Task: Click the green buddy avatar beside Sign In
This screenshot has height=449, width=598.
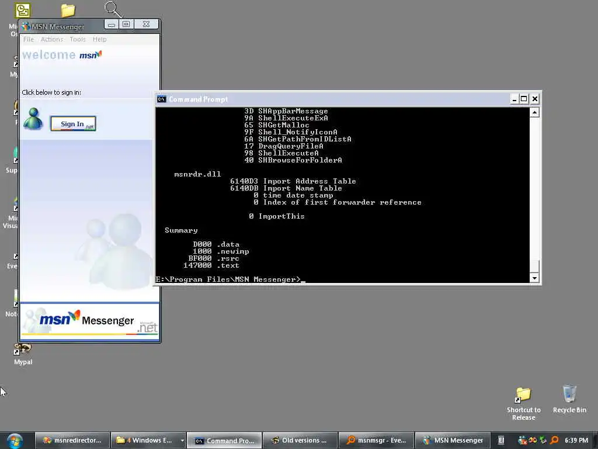Action: pyautogui.click(x=33, y=119)
